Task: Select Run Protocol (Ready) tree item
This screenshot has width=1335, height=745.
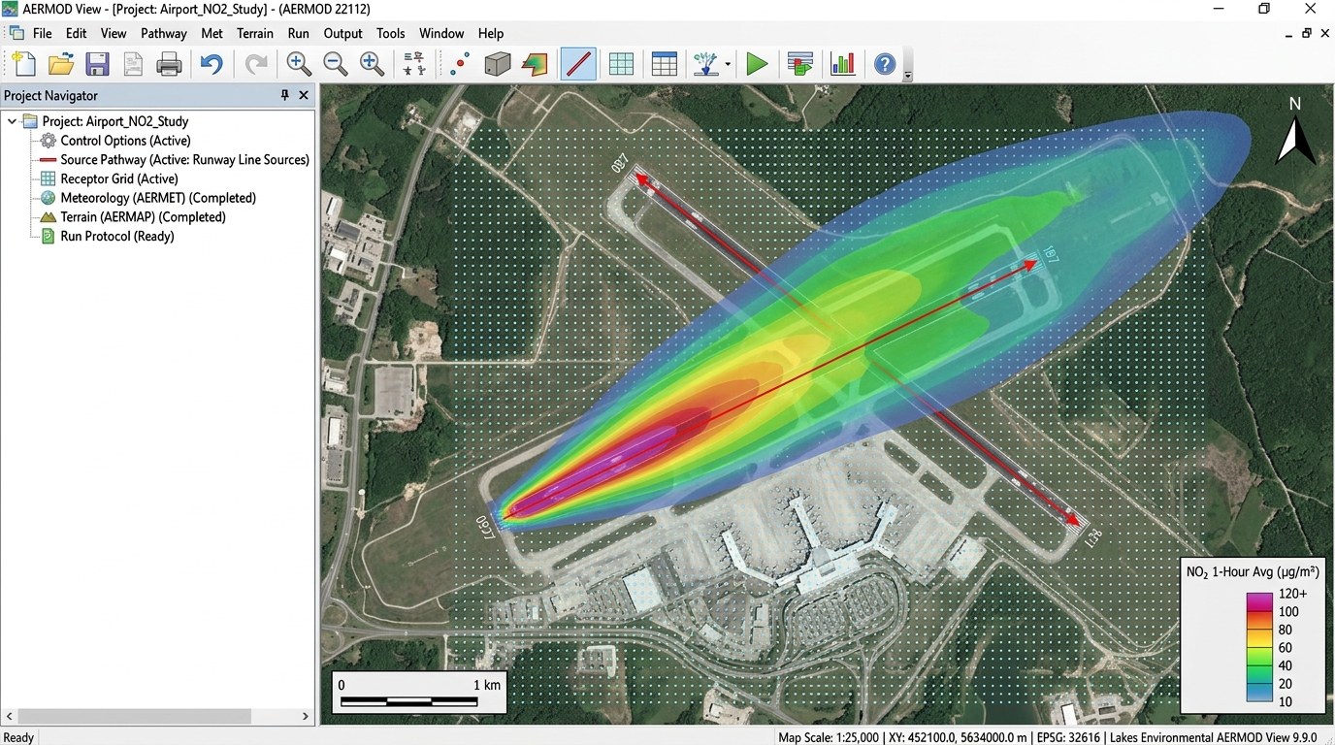Action: (x=108, y=236)
